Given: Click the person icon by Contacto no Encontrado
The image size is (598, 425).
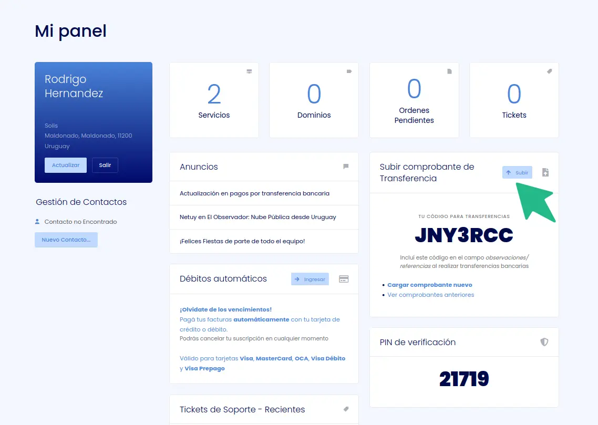Looking at the screenshot, I should click(37, 222).
